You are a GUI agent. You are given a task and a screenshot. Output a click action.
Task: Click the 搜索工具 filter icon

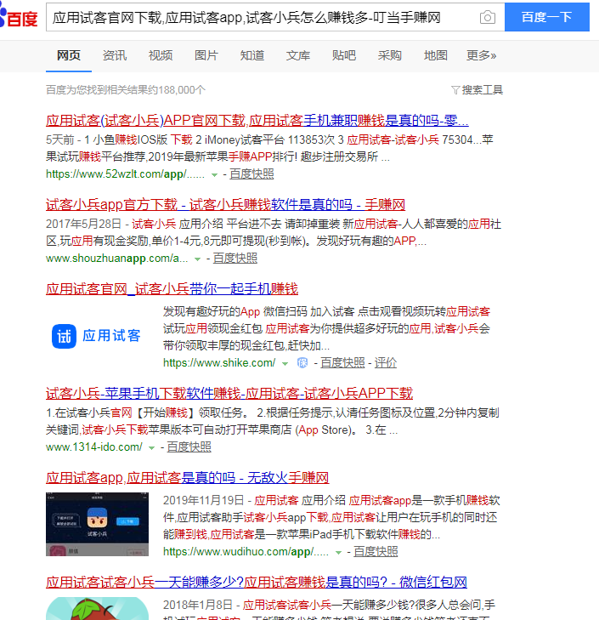pos(455,90)
